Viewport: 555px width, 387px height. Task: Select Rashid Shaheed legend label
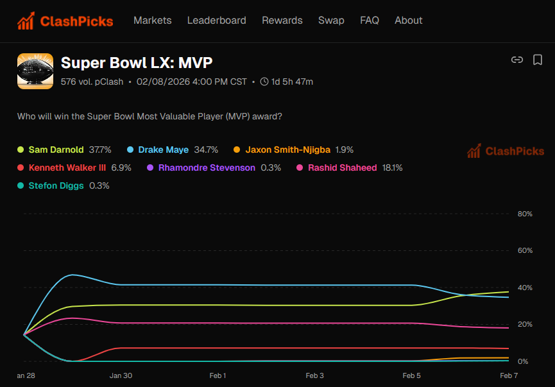pyautogui.click(x=342, y=168)
